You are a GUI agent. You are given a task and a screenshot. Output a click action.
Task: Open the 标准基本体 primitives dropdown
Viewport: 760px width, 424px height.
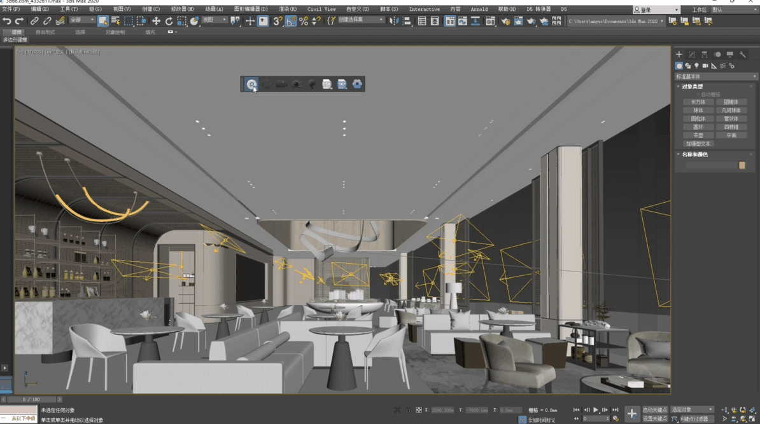tap(715, 77)
